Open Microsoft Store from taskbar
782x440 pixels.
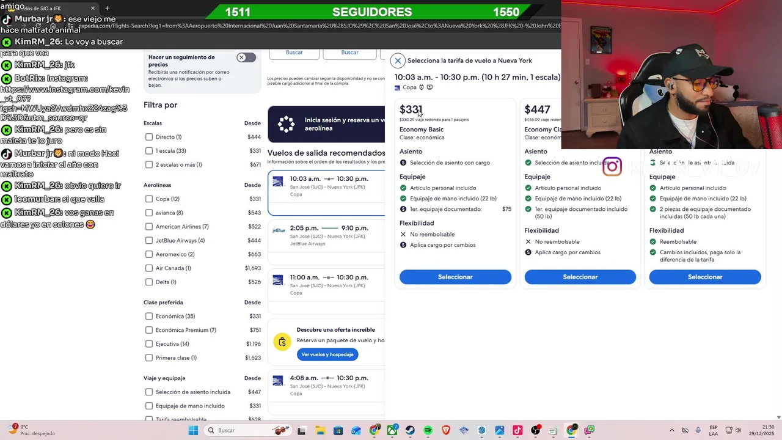[x=338, y=430]
